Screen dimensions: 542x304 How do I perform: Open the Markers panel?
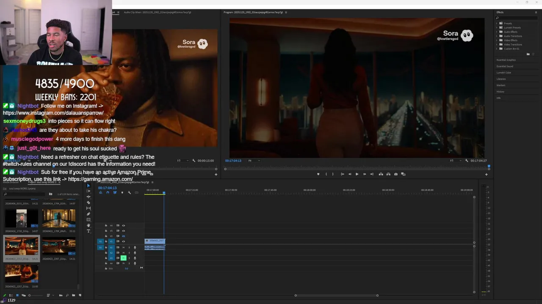point(501,85)
